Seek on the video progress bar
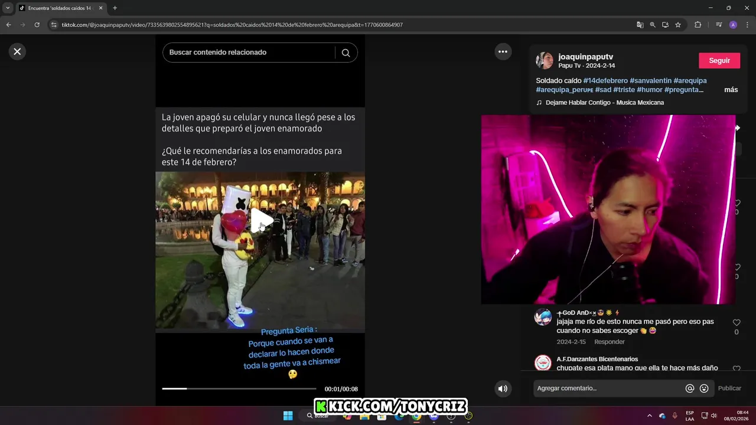756x425 pixels. click(x=239, y=388)
